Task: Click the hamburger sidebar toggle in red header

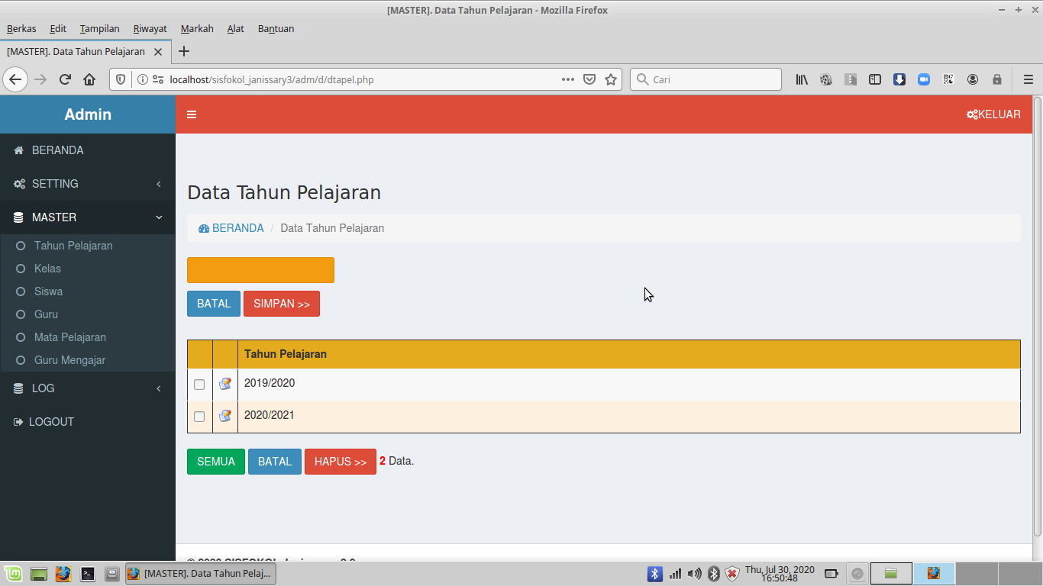Action: [x=192, y=114]
